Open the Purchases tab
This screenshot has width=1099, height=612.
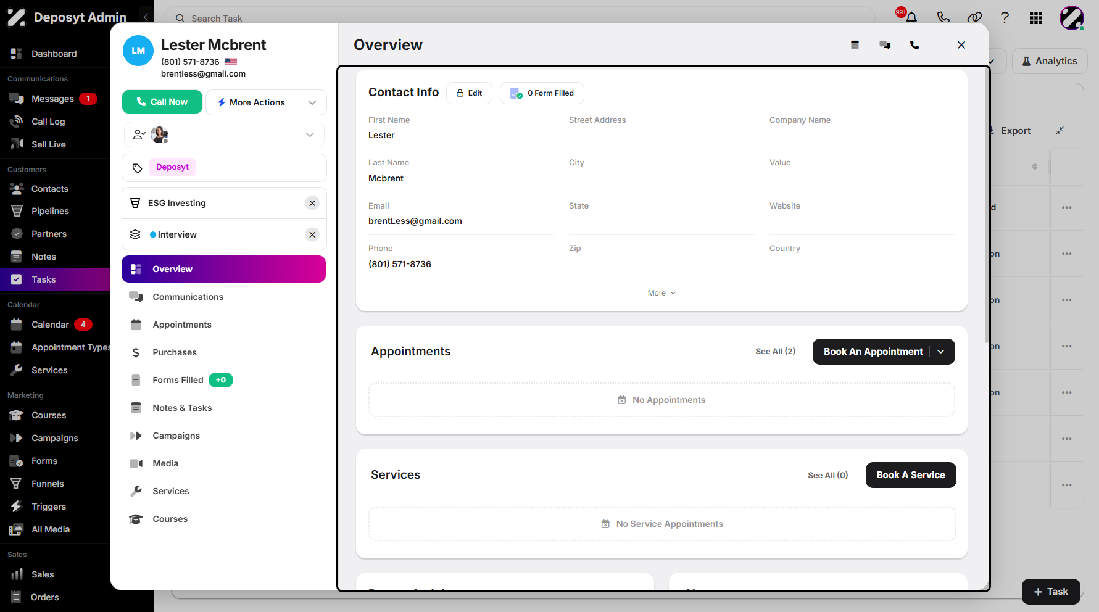223,352
